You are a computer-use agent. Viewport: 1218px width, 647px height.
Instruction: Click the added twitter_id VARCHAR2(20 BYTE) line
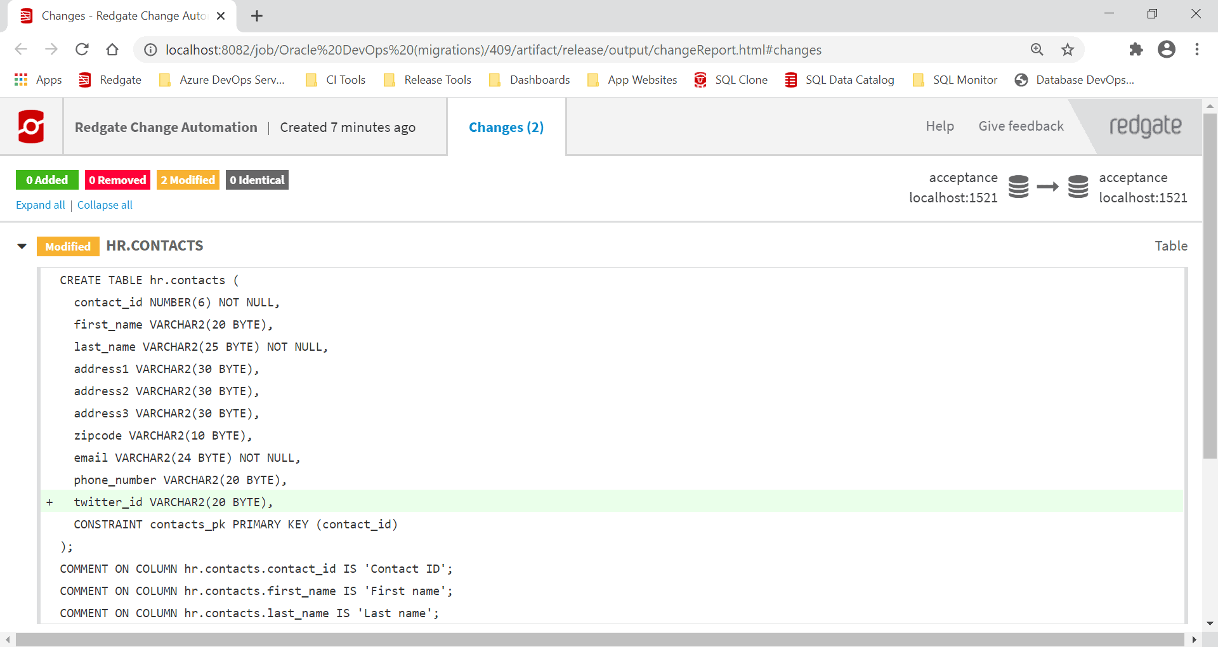(x=612, y=502)
